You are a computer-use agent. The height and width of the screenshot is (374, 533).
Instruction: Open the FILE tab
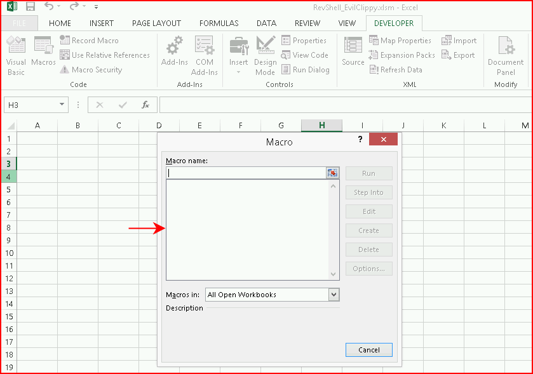[x=19, y=23]
